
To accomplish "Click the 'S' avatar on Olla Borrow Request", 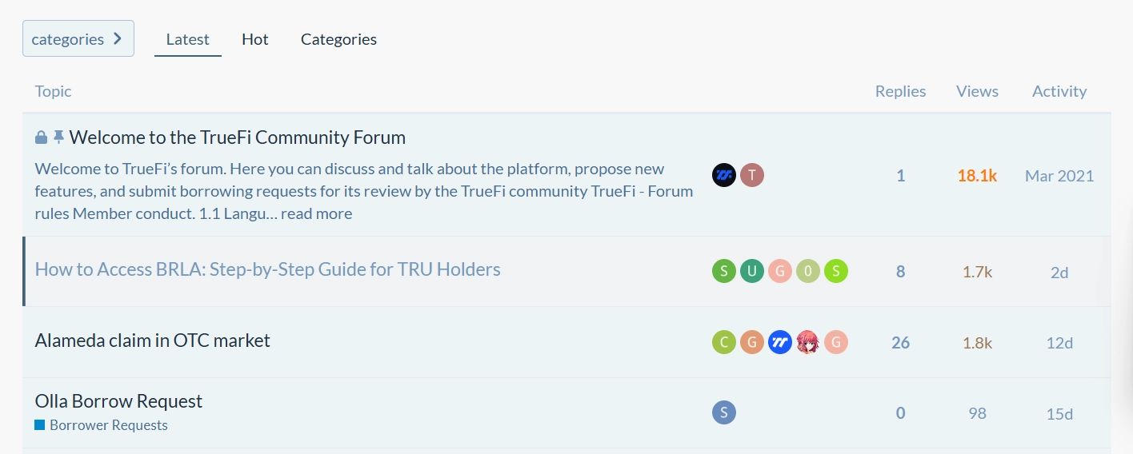I will pos(724,412).
